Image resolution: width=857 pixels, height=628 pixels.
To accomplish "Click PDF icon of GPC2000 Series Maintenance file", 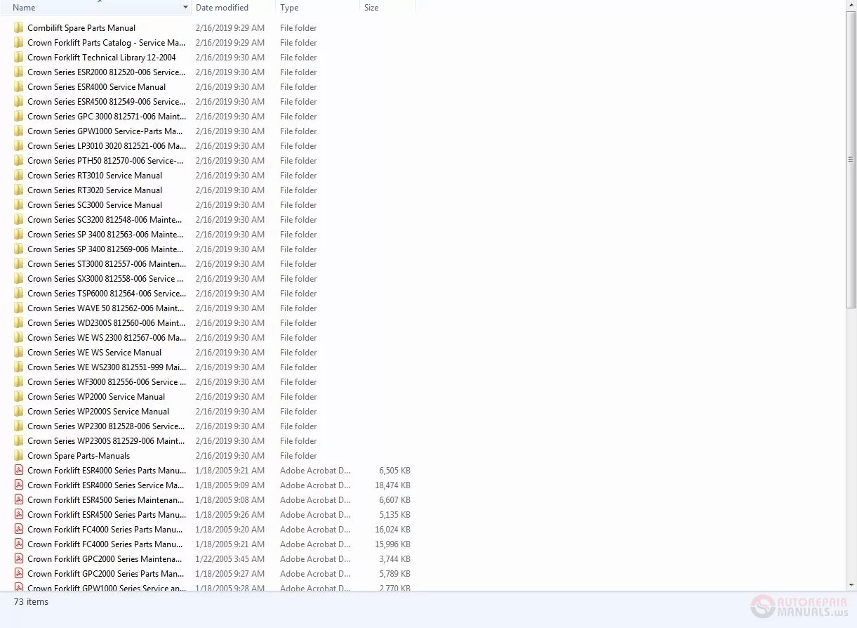I will [x=19, y=559].
